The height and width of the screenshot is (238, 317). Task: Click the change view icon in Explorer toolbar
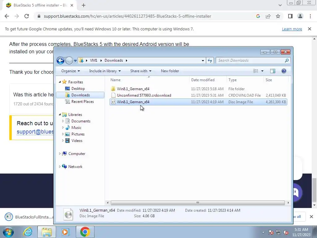[255, 71]
